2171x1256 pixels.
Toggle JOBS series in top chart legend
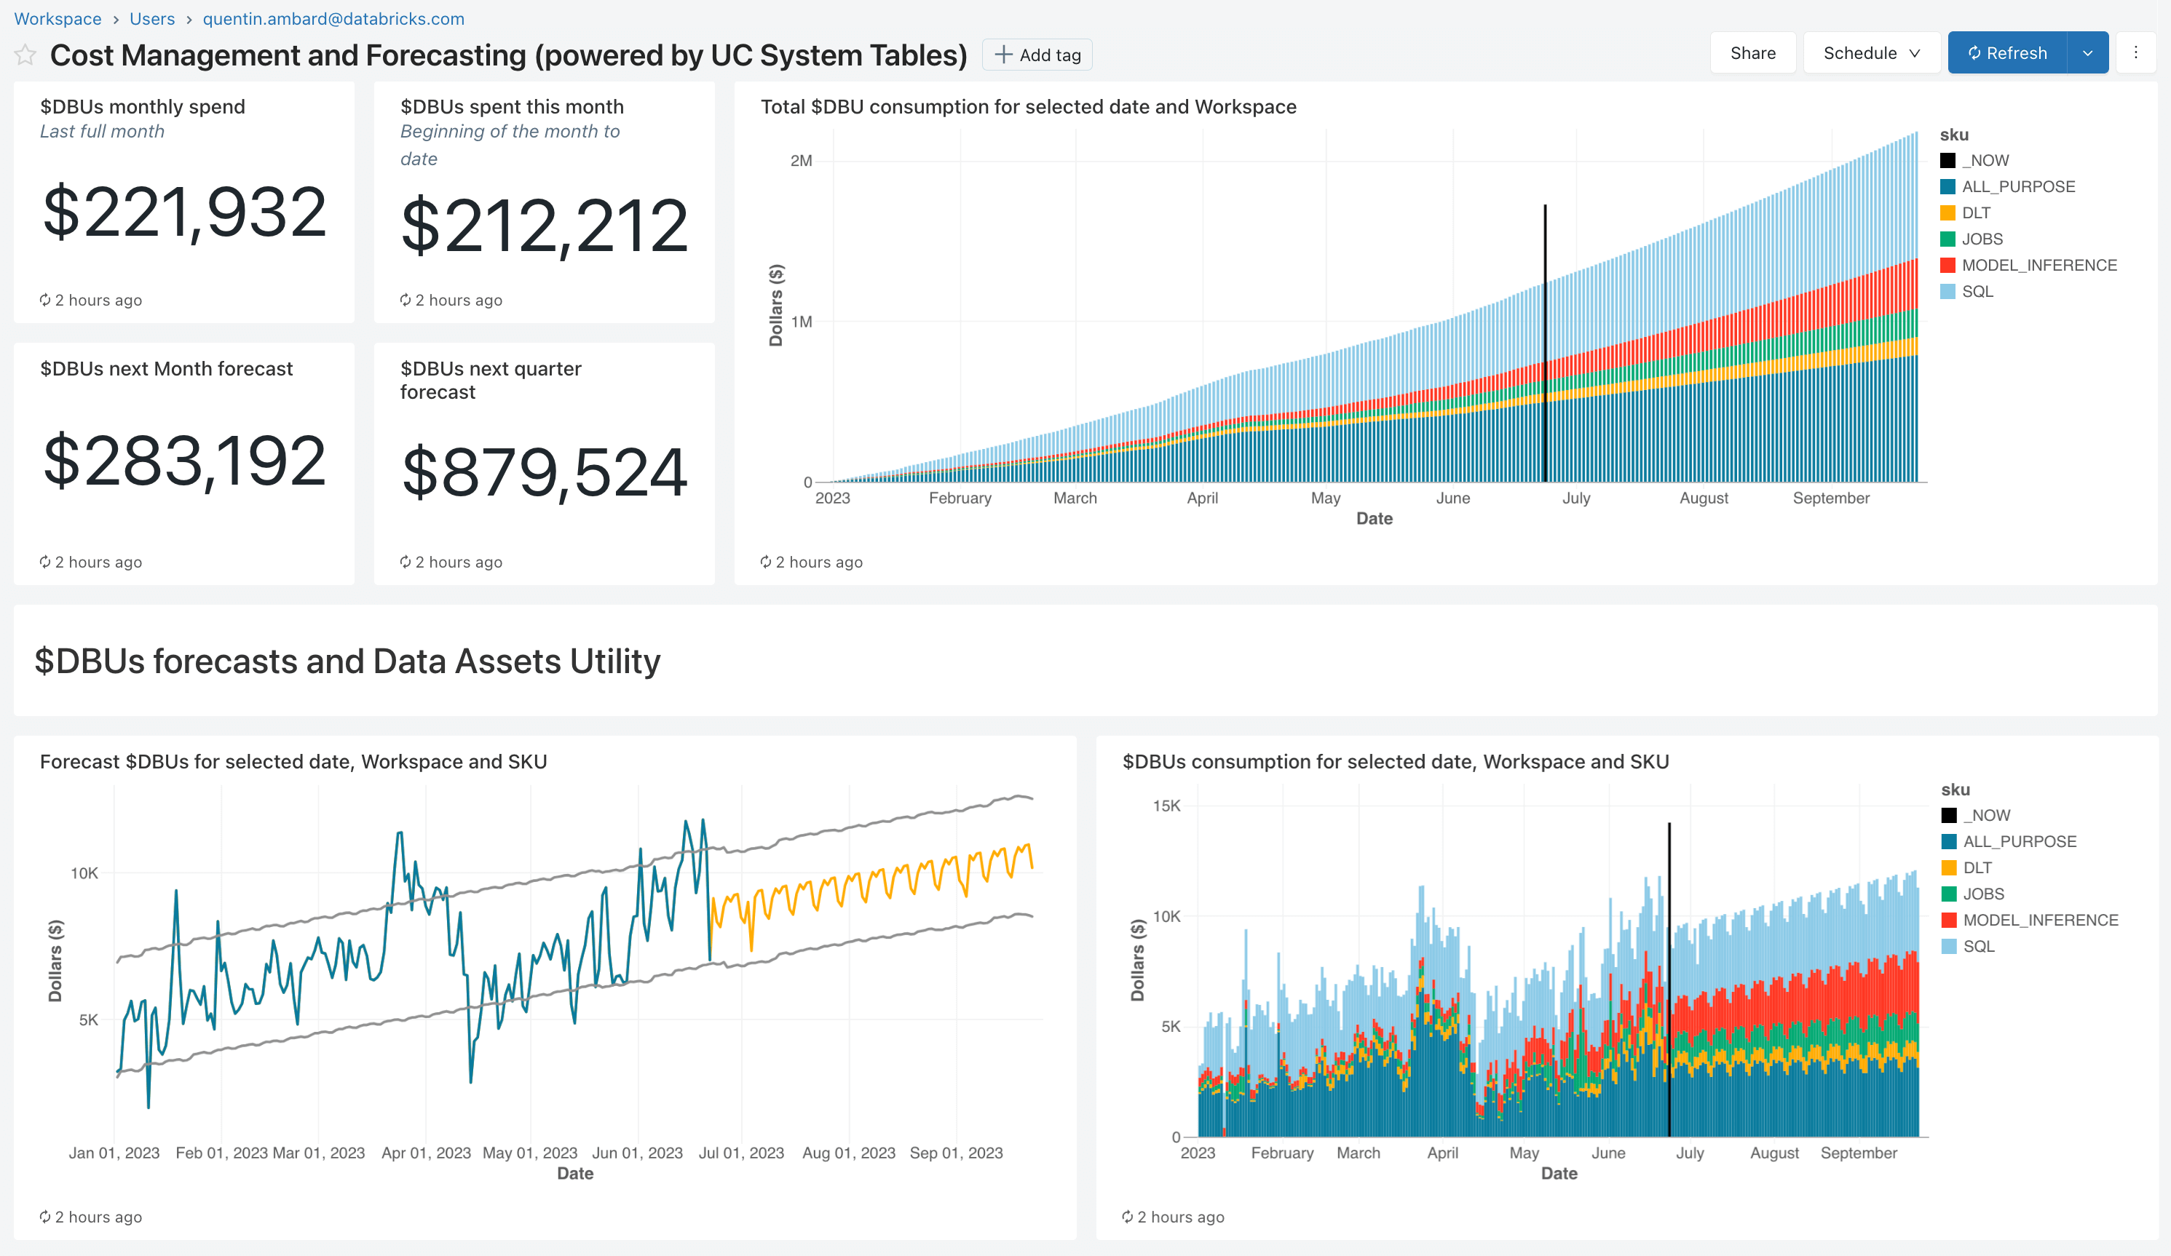1980,239
